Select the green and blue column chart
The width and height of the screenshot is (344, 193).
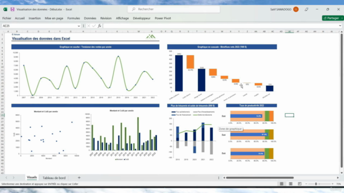(121, 135)
